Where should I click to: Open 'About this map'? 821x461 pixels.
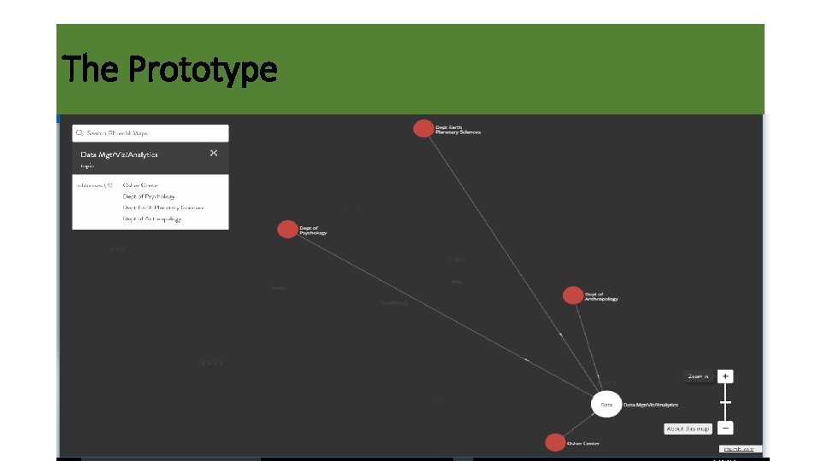point(688,429)
